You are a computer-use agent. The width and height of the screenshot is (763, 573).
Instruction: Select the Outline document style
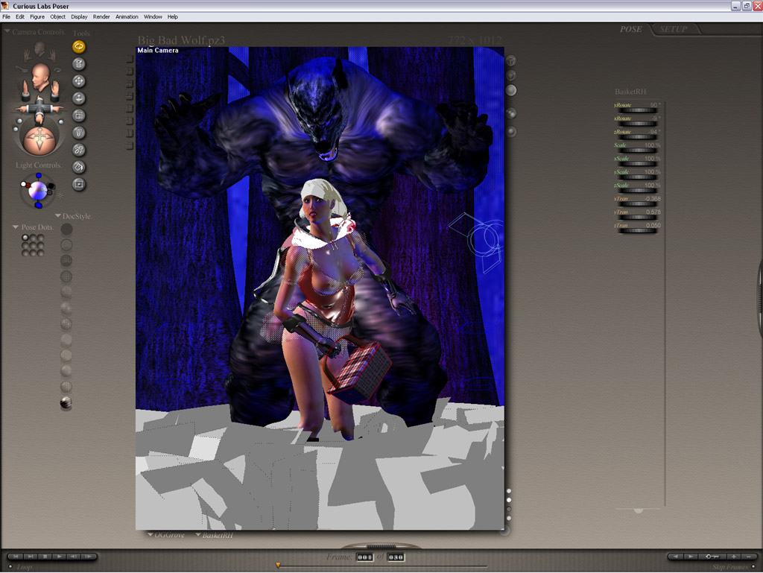click(66, 244)
